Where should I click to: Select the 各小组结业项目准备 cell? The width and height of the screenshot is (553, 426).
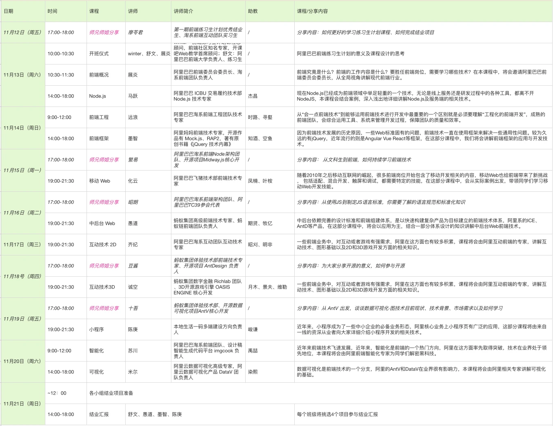[x=111, y=393]
